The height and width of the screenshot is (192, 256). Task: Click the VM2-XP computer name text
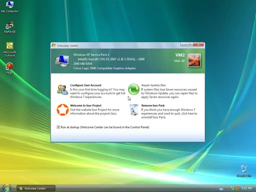(x=179, y=61)
